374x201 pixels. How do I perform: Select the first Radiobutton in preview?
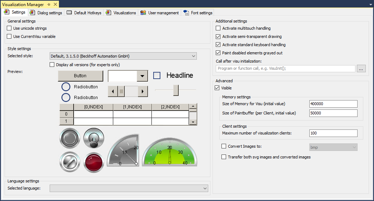66,87
